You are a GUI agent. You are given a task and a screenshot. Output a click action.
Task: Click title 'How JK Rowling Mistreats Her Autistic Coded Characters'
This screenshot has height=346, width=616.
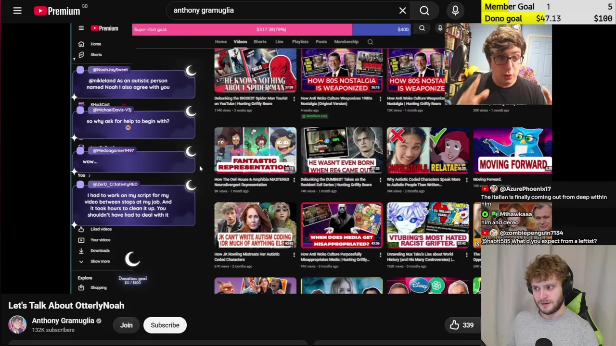[x=247, y=257]
